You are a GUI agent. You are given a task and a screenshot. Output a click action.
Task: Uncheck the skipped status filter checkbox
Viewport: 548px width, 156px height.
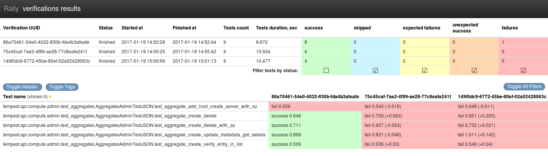[x=375, y=70]
